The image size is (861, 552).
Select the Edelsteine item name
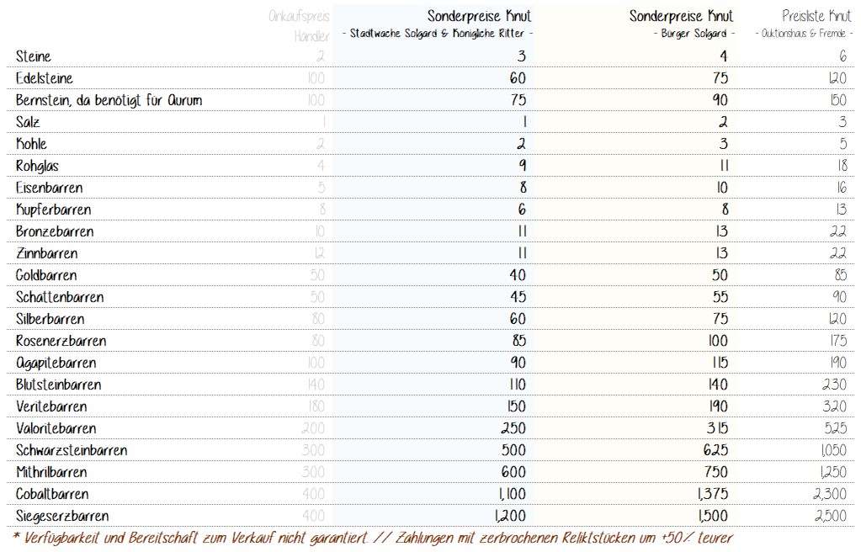45,78
